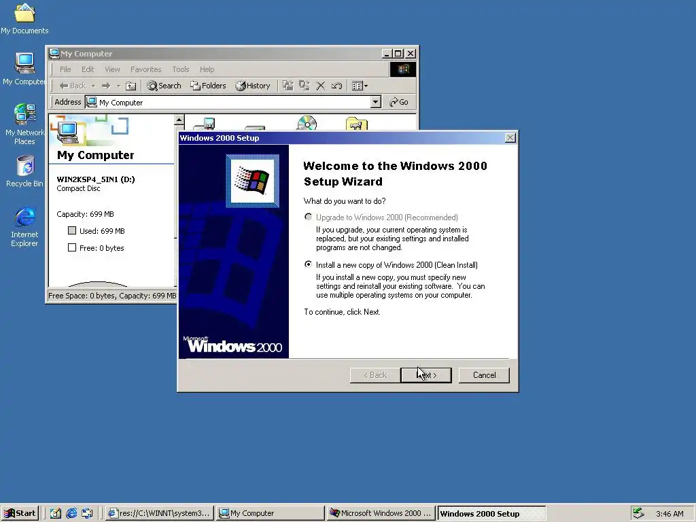696x522 pixels.
Task: Click the My Computer window title bar icon
Action: [x=54, y=54]
